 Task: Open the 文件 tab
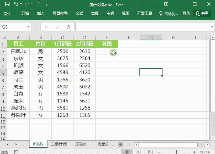coord(7,13)
